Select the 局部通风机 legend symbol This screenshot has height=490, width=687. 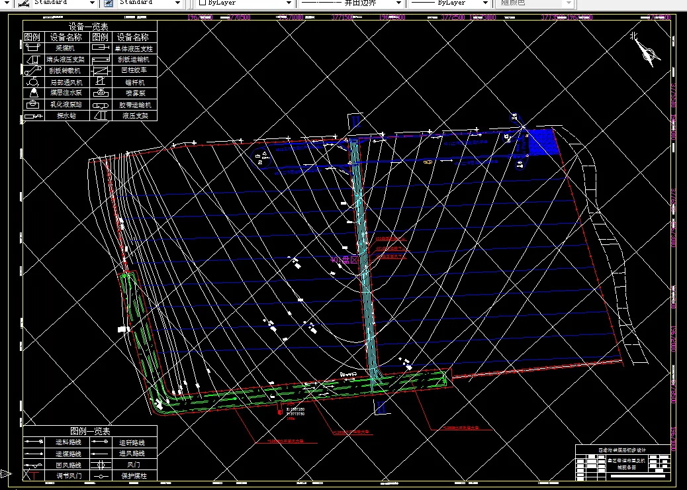pos(33,82)
